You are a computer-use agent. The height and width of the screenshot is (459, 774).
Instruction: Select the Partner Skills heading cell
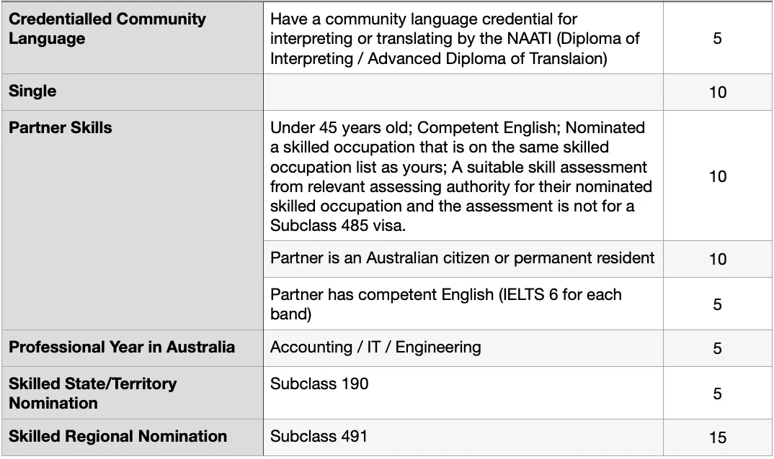click(133, 220)
